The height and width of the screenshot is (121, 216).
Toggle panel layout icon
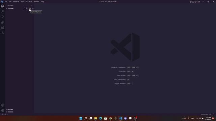tap(193, 2)
